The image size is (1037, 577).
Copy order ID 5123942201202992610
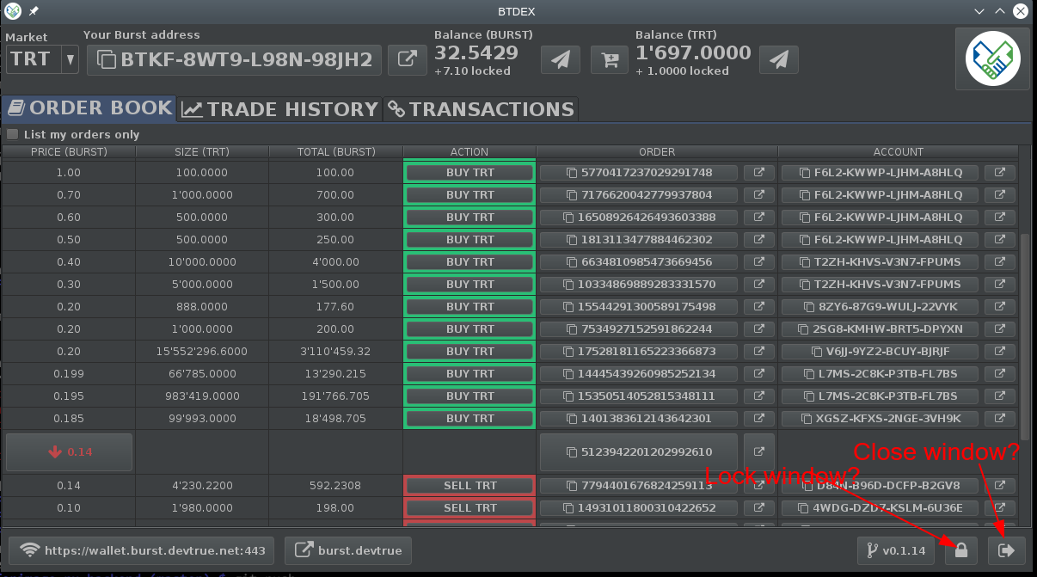[x=639, y=451]
